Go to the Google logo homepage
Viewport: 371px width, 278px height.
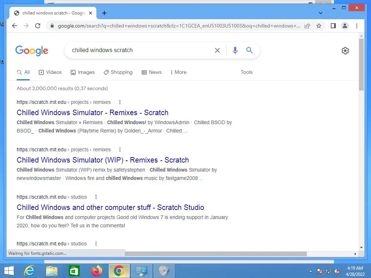32,51
